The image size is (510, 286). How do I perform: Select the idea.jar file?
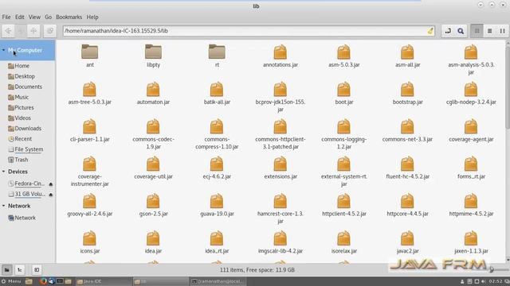coord(153,242)
